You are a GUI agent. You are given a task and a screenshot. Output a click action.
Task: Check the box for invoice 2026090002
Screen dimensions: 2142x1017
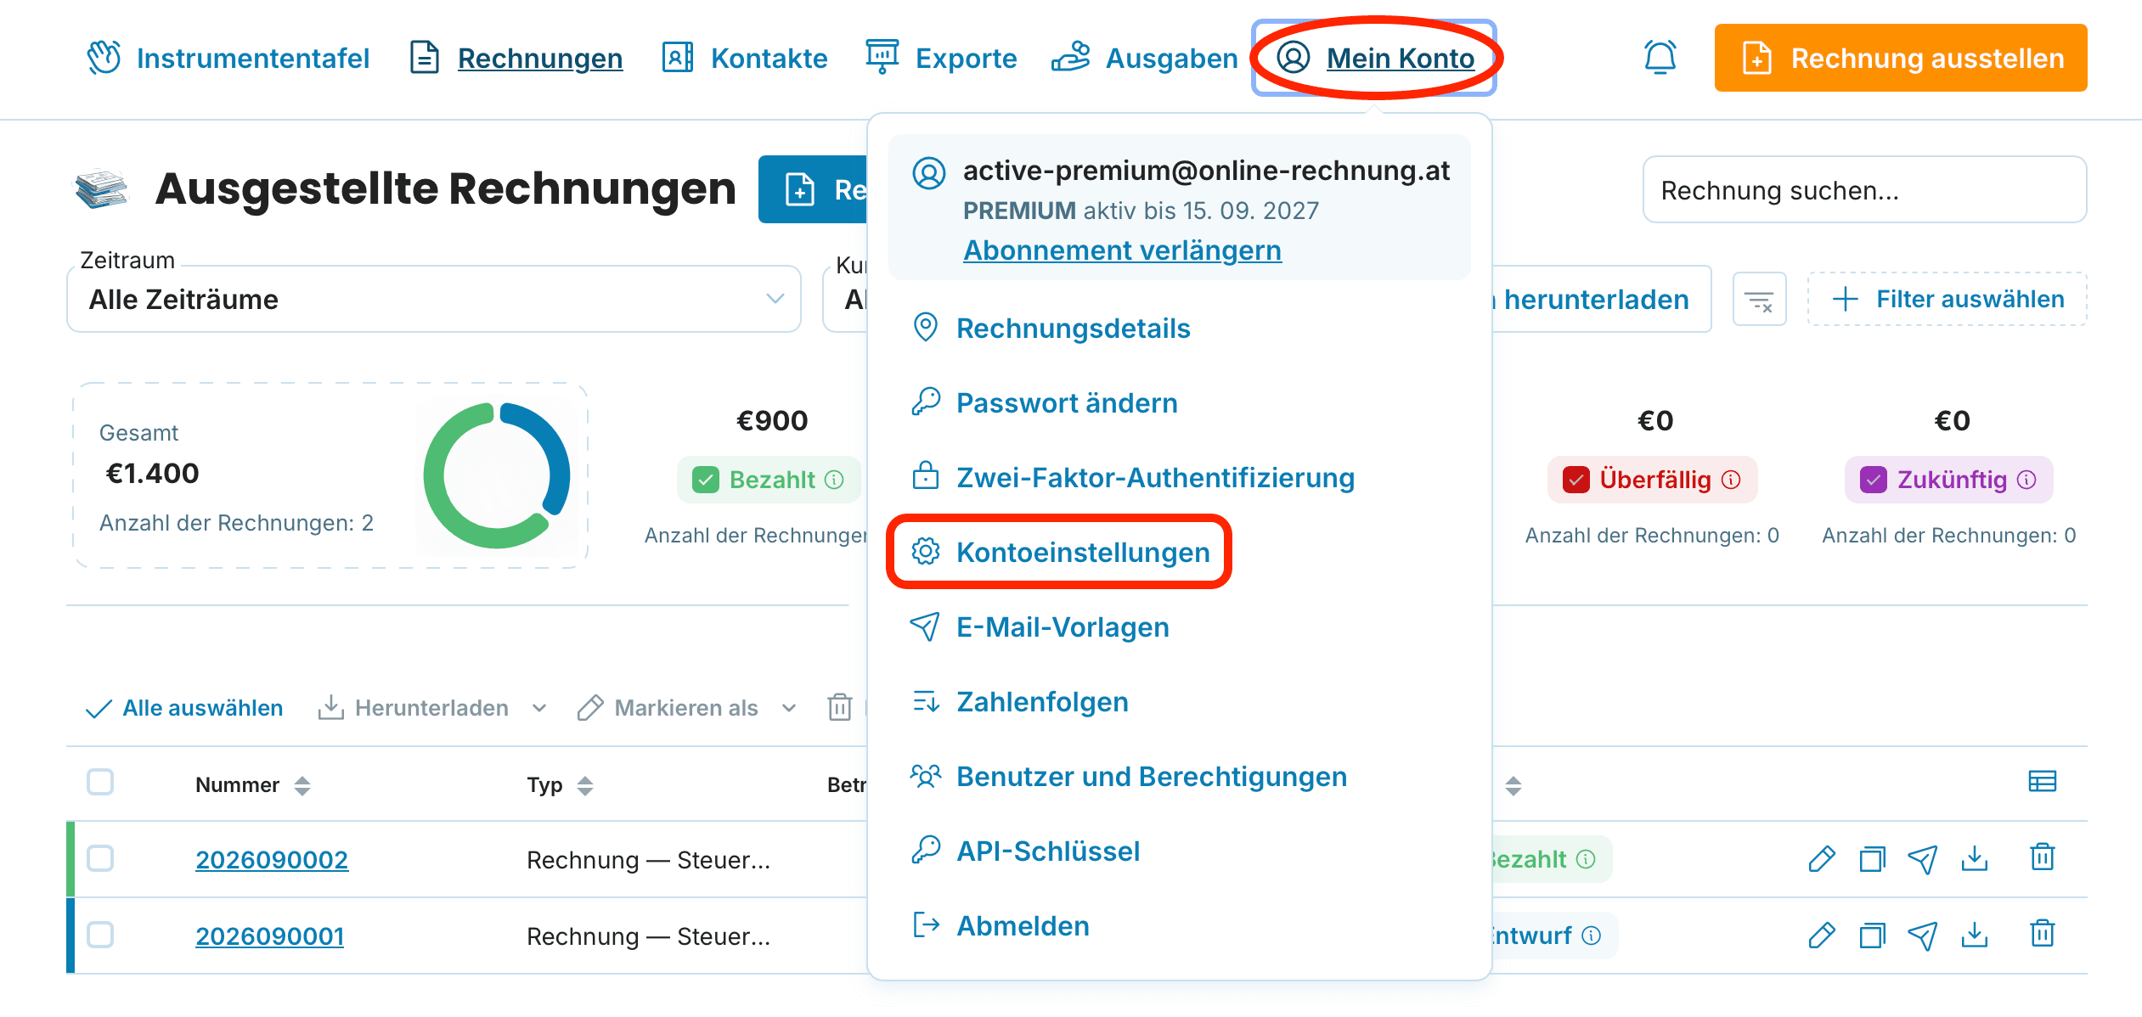[100, 858]
